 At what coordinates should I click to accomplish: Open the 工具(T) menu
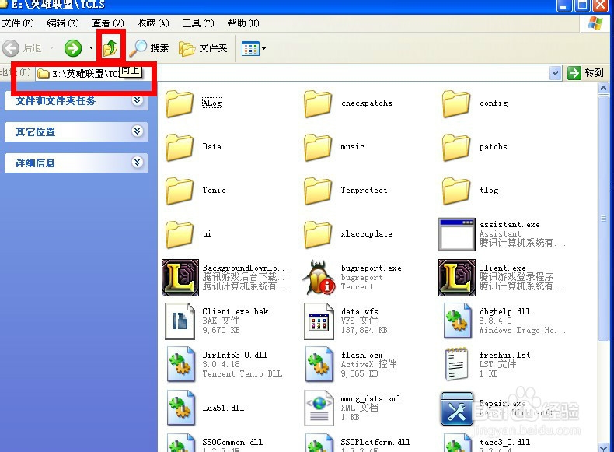198,23
